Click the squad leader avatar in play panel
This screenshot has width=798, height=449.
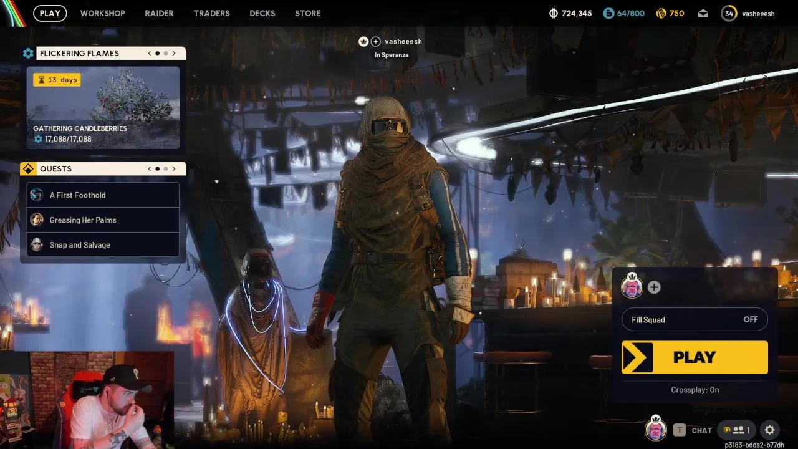[x=632, y=287]
